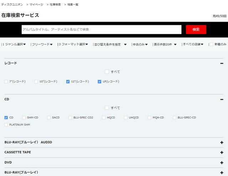Viewport: 228px width, 176px height.
Task: Enable the SHM-CD format checkbox
Action: [24, 117]
